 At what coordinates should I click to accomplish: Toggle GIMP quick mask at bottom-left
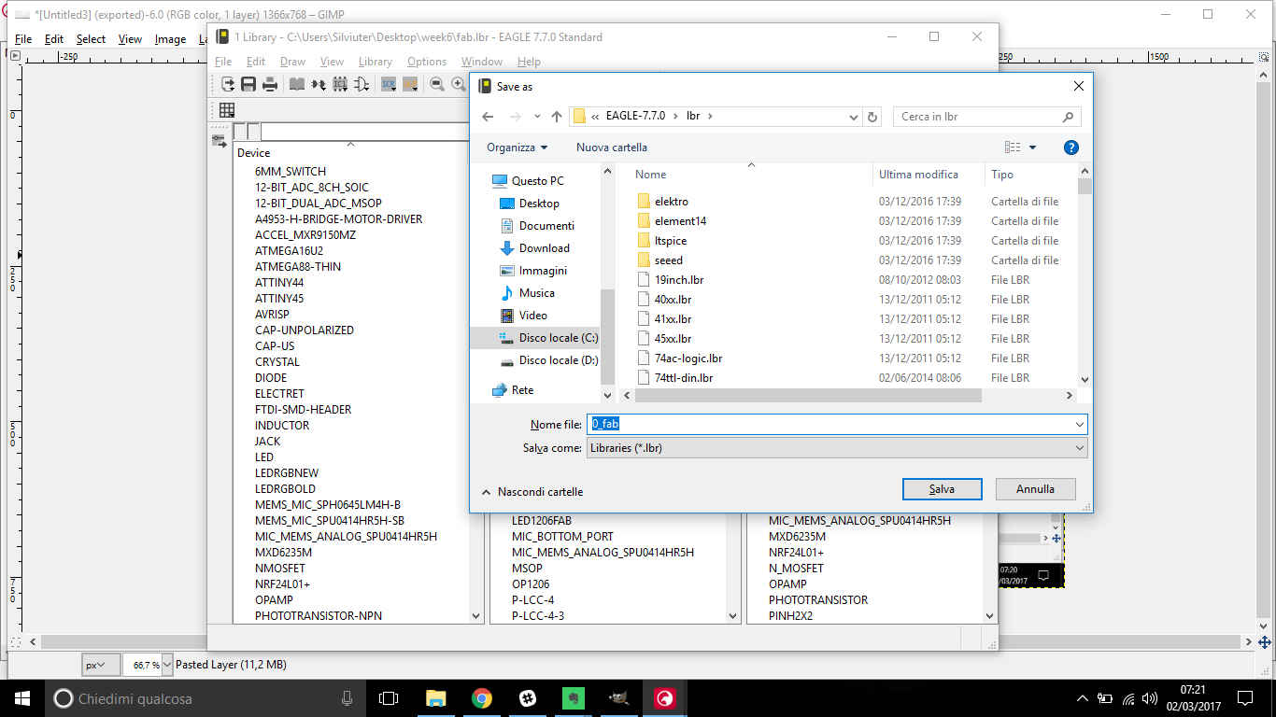click(15, 642)
